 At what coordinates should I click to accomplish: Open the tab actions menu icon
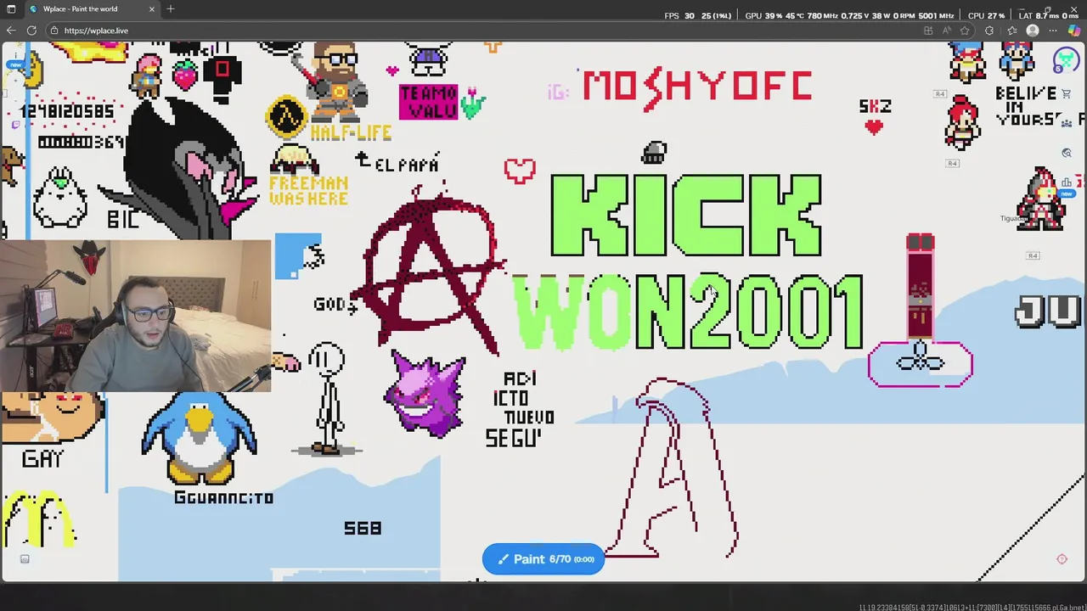point(11,8)
